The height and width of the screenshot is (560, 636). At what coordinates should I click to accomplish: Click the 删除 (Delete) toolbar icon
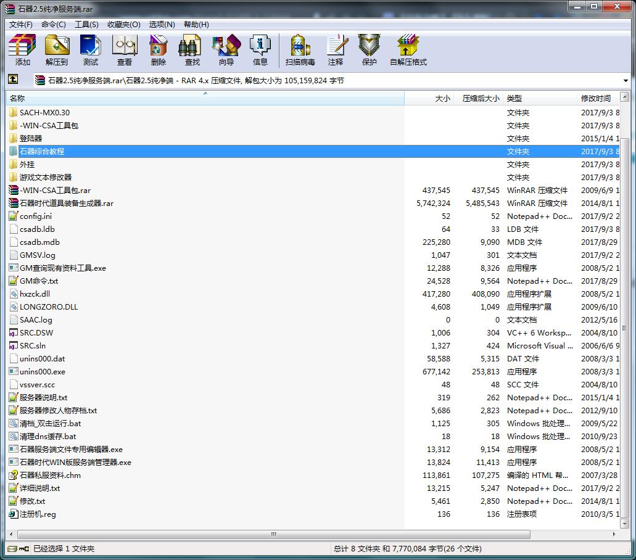pyautogui.click(x=158, y=45)
